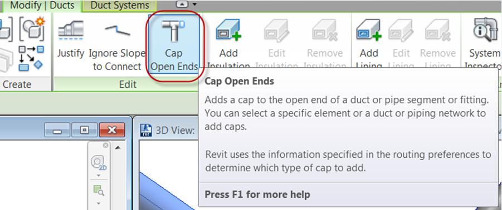Switch to the Duct Systems tab
This screenshot has width=502, height=210.
(x=119, y=6)
